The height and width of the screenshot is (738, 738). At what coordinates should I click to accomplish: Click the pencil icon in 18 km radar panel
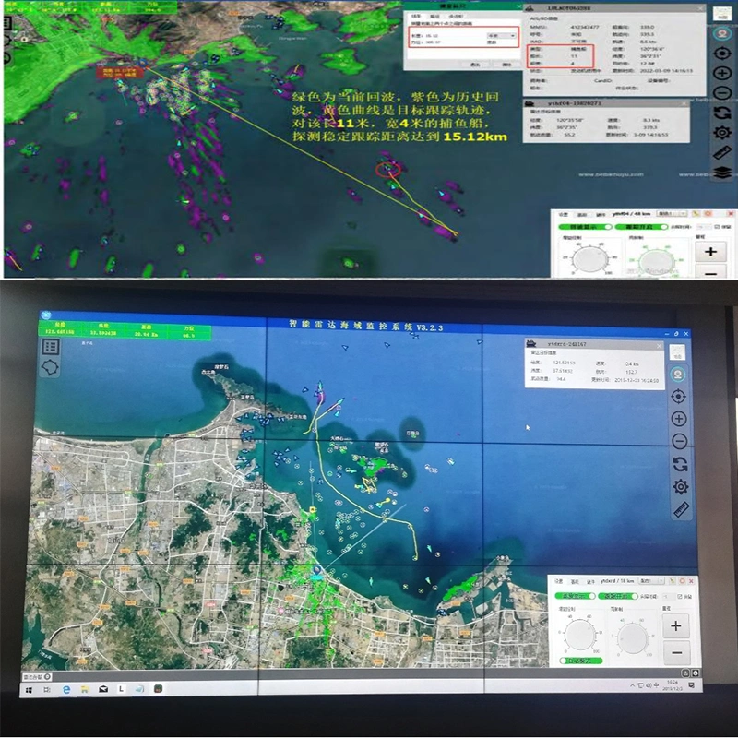673,581
